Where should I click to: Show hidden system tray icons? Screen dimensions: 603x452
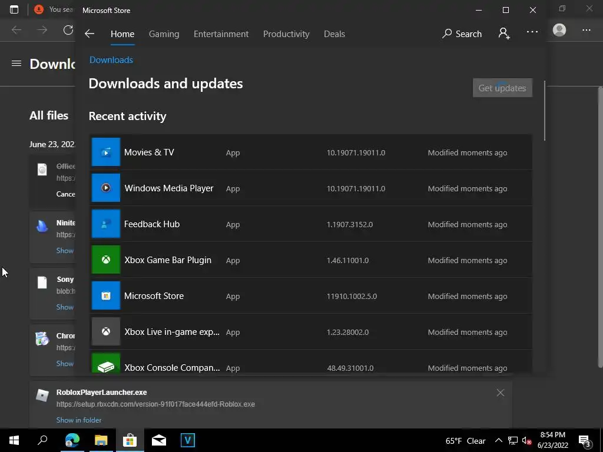point(498,440)
